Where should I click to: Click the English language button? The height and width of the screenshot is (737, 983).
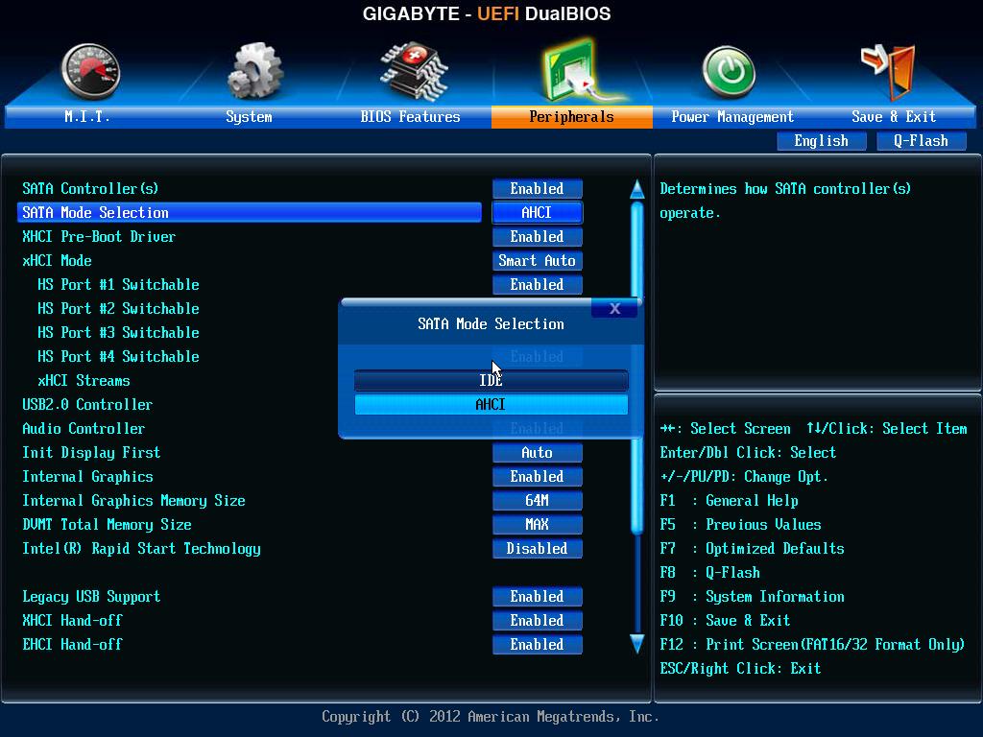(822, 141)
